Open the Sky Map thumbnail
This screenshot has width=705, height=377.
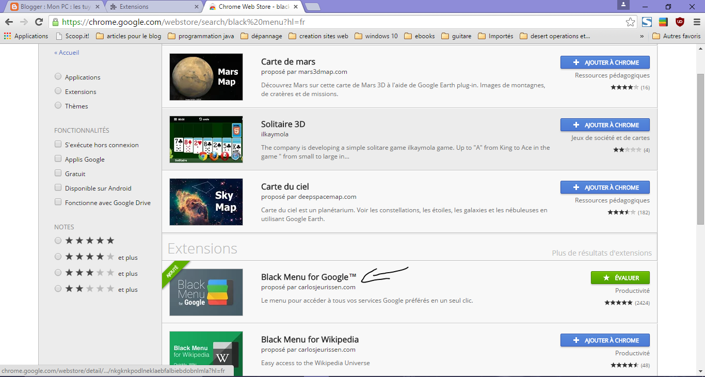pyautogui.click(x=206, y=202)
